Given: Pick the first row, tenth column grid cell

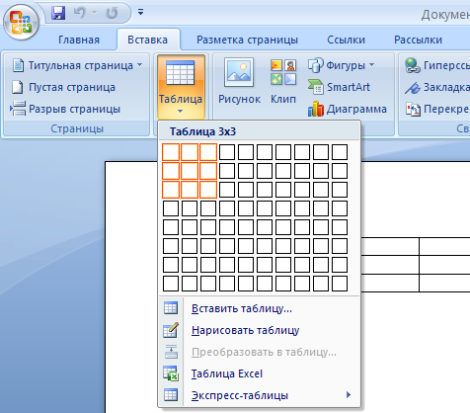Looking at the screenshot, I should click(340, 152).
